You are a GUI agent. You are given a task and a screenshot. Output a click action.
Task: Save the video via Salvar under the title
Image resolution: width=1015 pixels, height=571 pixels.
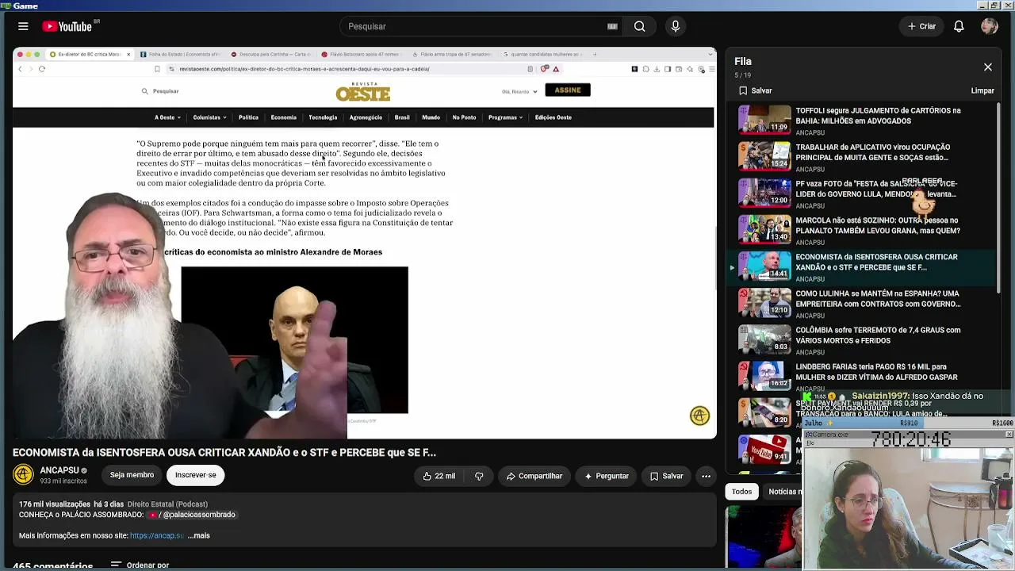point(666,476)
